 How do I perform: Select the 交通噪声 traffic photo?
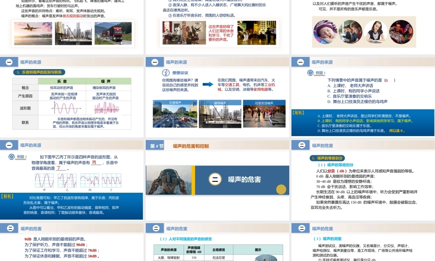pyautogui.click(x=175, y=114)
